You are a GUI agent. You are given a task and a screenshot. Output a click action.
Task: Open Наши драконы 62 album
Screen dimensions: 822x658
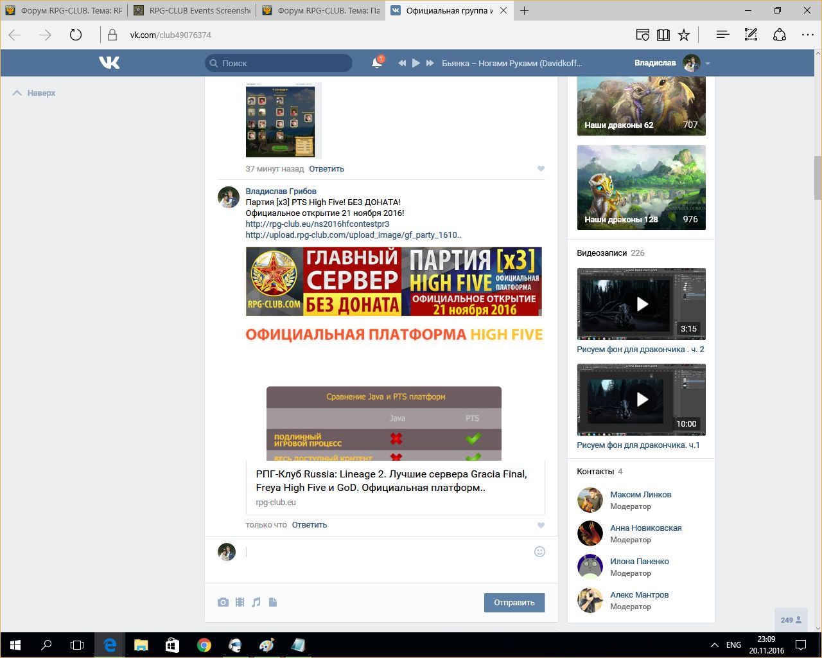click(641, 105)
